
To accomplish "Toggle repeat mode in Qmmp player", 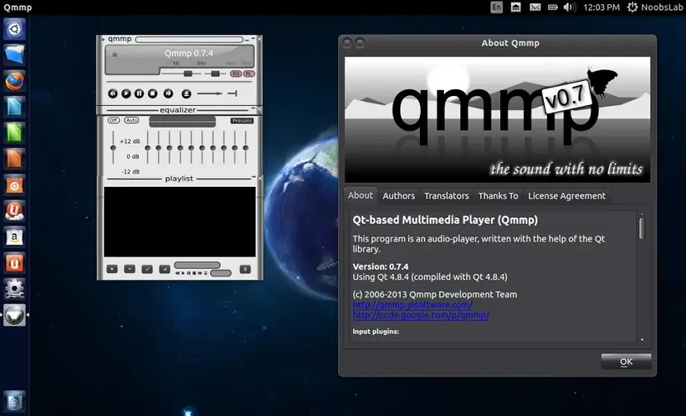I will click(232, 93).
